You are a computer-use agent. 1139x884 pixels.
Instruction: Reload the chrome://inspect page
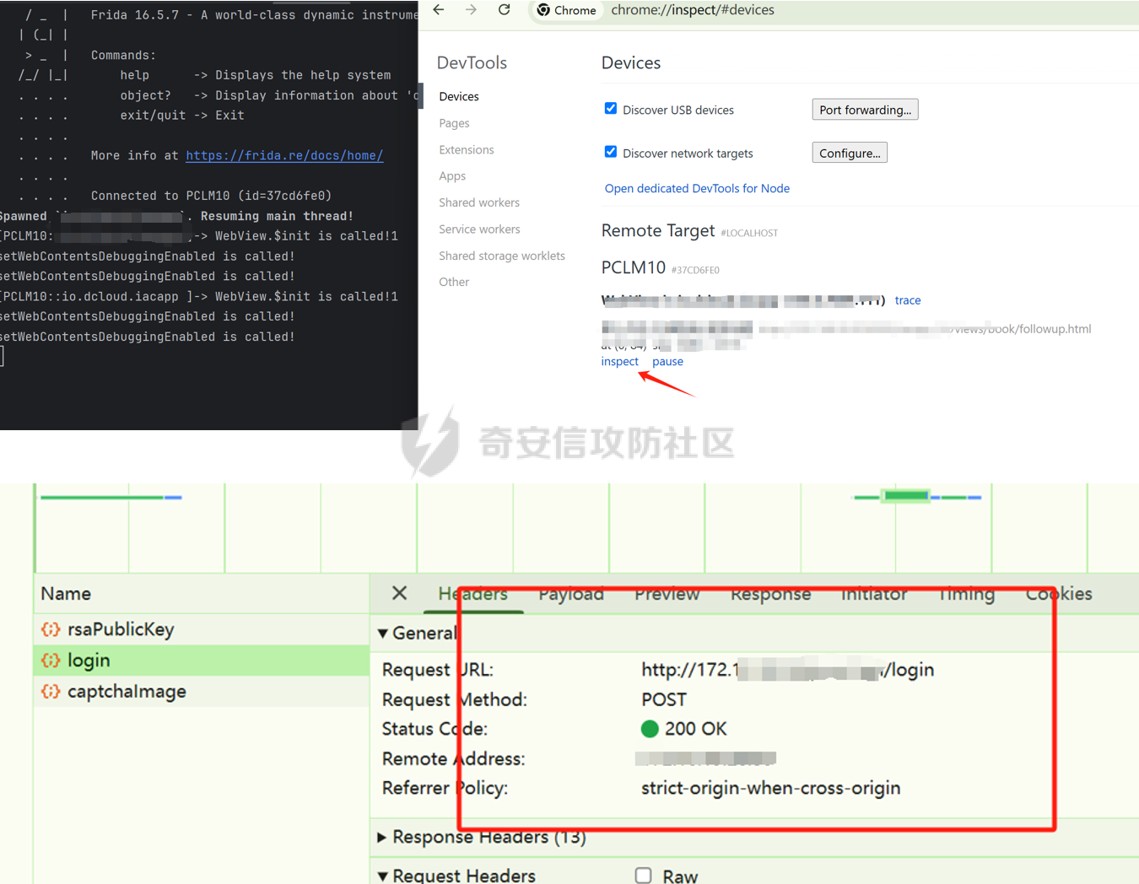pyautogui.click(x=504, y=10)
